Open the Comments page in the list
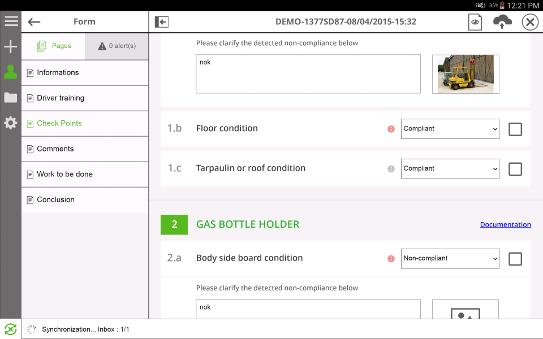This screenshot has height=339, width=543. [54, 149]
